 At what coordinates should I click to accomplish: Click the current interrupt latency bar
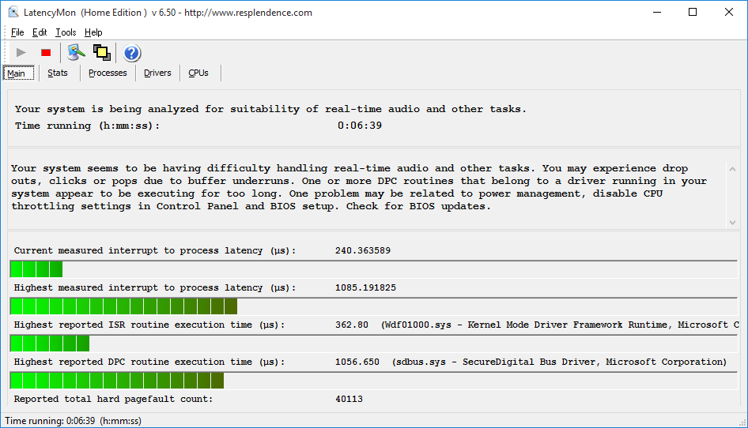[x=373, y=269]
